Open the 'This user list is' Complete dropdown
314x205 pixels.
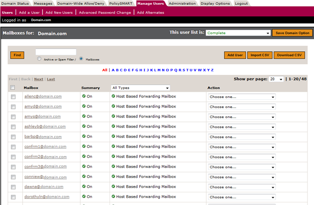[x=238, y=33]
